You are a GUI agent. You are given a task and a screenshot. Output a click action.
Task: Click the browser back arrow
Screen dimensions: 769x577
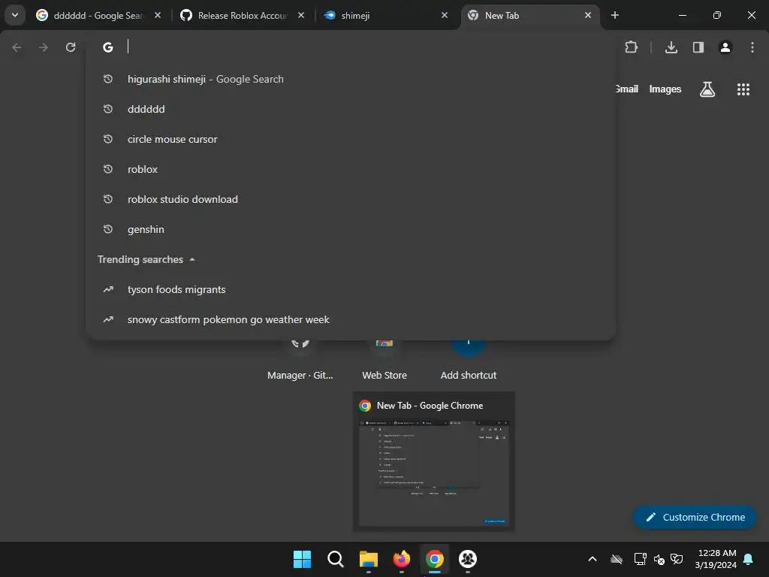(x=17, y=47)
